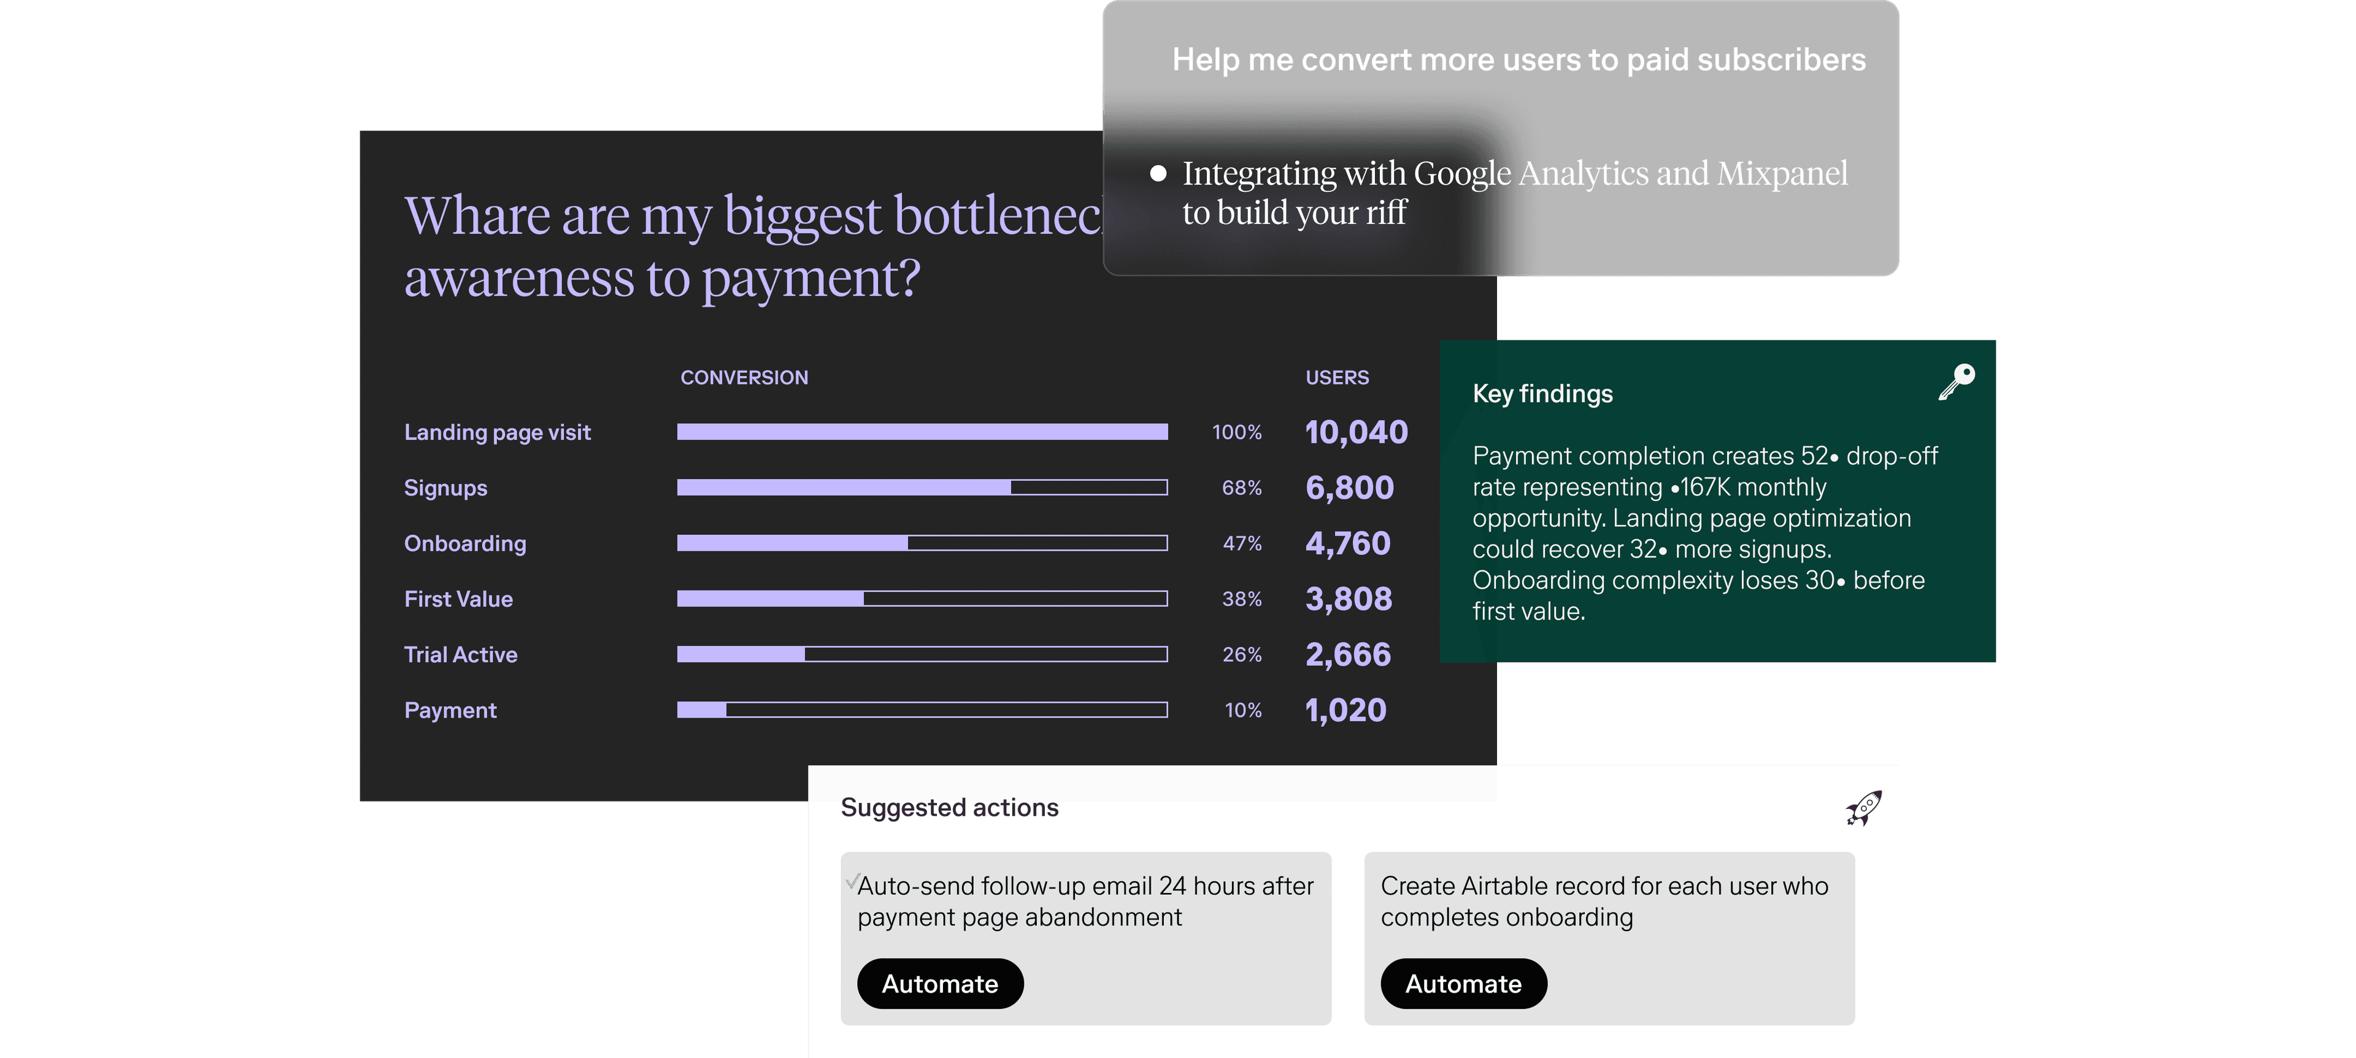Click the white bullet dot before Integrating
This screenshot has height=1058, width=2356.
1158,173
